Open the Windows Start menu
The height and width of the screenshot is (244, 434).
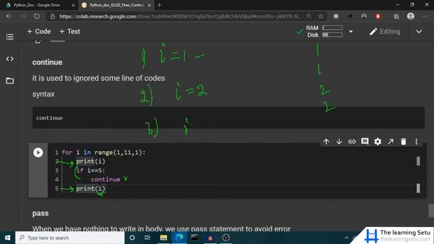click(7, 238)
